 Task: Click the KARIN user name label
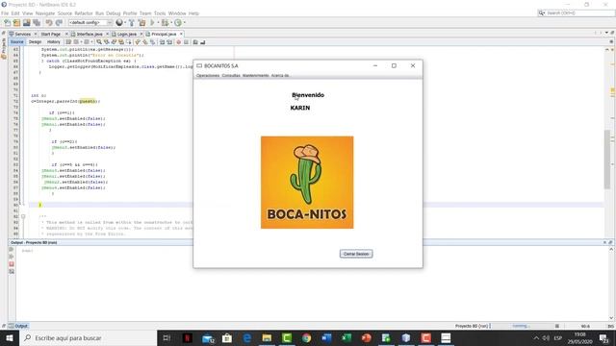300,108
